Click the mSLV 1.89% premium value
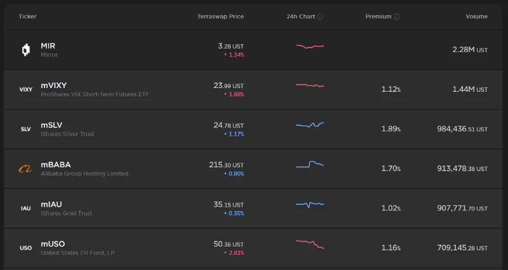The height and width of the screenshot is (270, 508). 391,129
